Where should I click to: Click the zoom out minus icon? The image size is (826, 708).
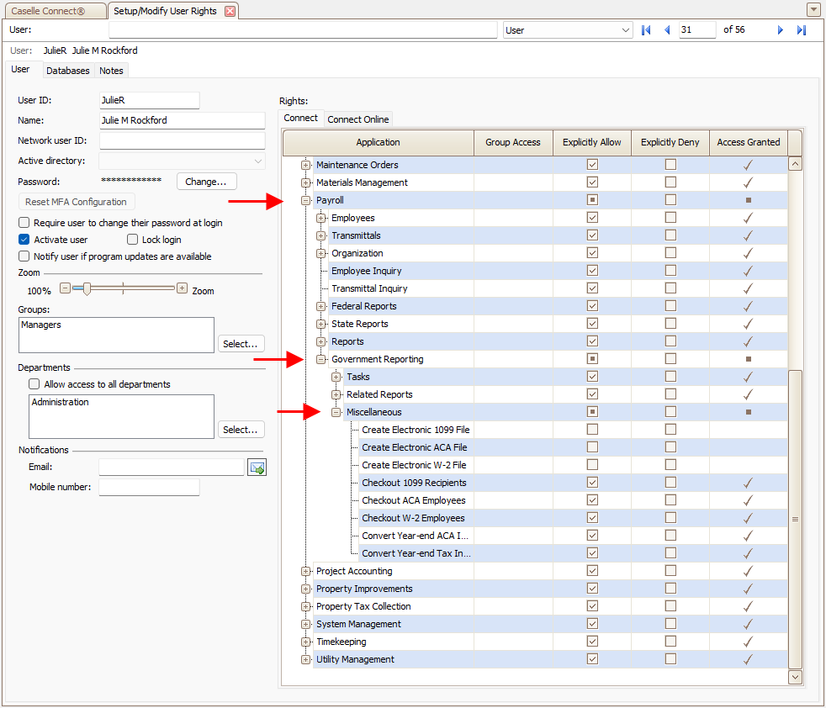[65, 288]
